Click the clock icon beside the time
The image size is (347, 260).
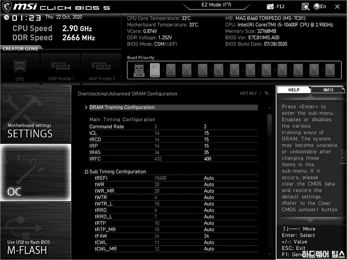6,17
